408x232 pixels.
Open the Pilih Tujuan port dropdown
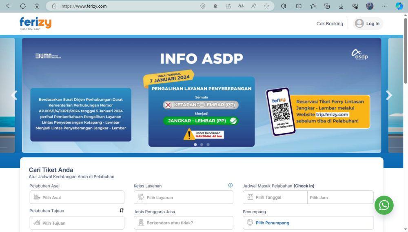tap(77, 223)
